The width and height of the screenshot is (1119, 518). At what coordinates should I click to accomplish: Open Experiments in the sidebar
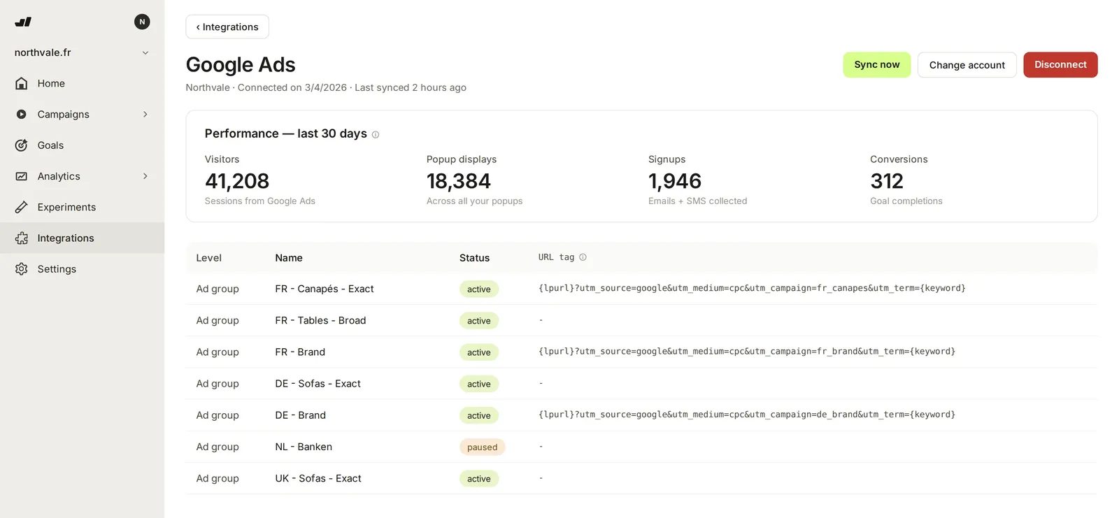[82, 207]
